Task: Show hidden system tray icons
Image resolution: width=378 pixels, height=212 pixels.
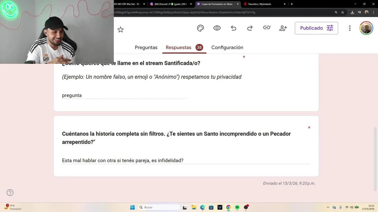Action: click(328, 207)
